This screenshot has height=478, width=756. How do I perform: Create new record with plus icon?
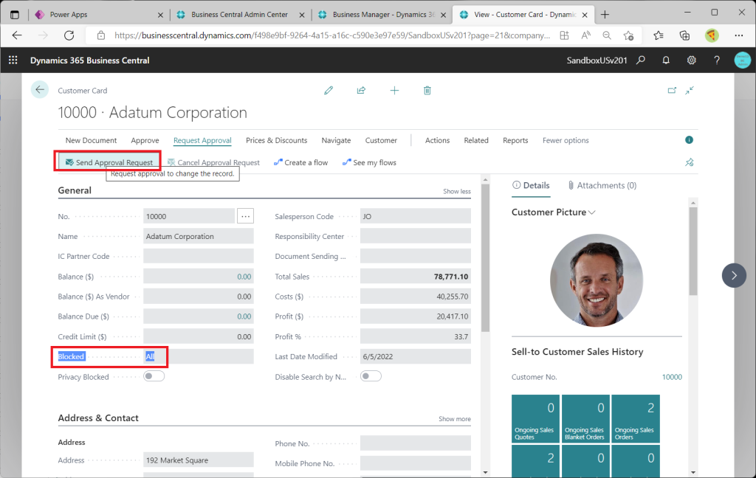tap(394, 90)
